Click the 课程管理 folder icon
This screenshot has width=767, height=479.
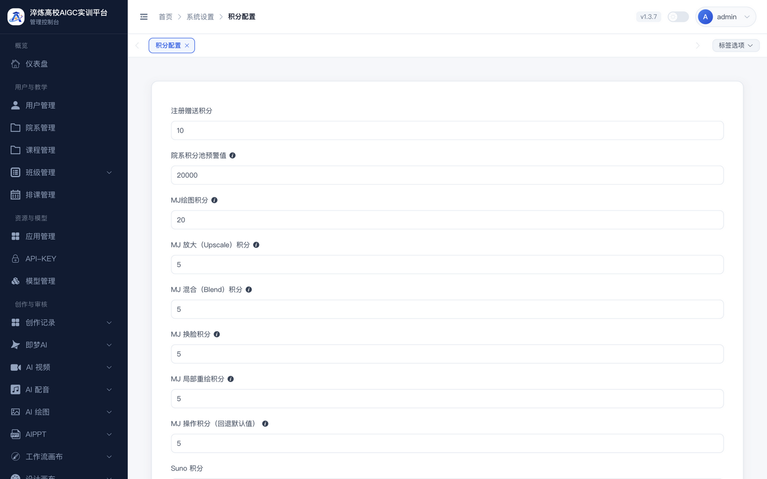[x=15, y=150]
